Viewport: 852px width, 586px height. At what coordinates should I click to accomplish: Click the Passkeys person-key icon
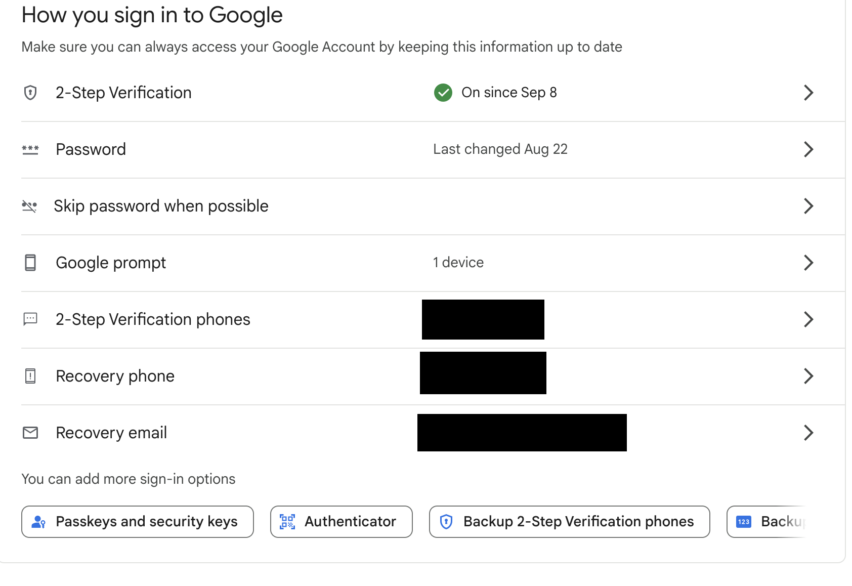click(38, 522)
